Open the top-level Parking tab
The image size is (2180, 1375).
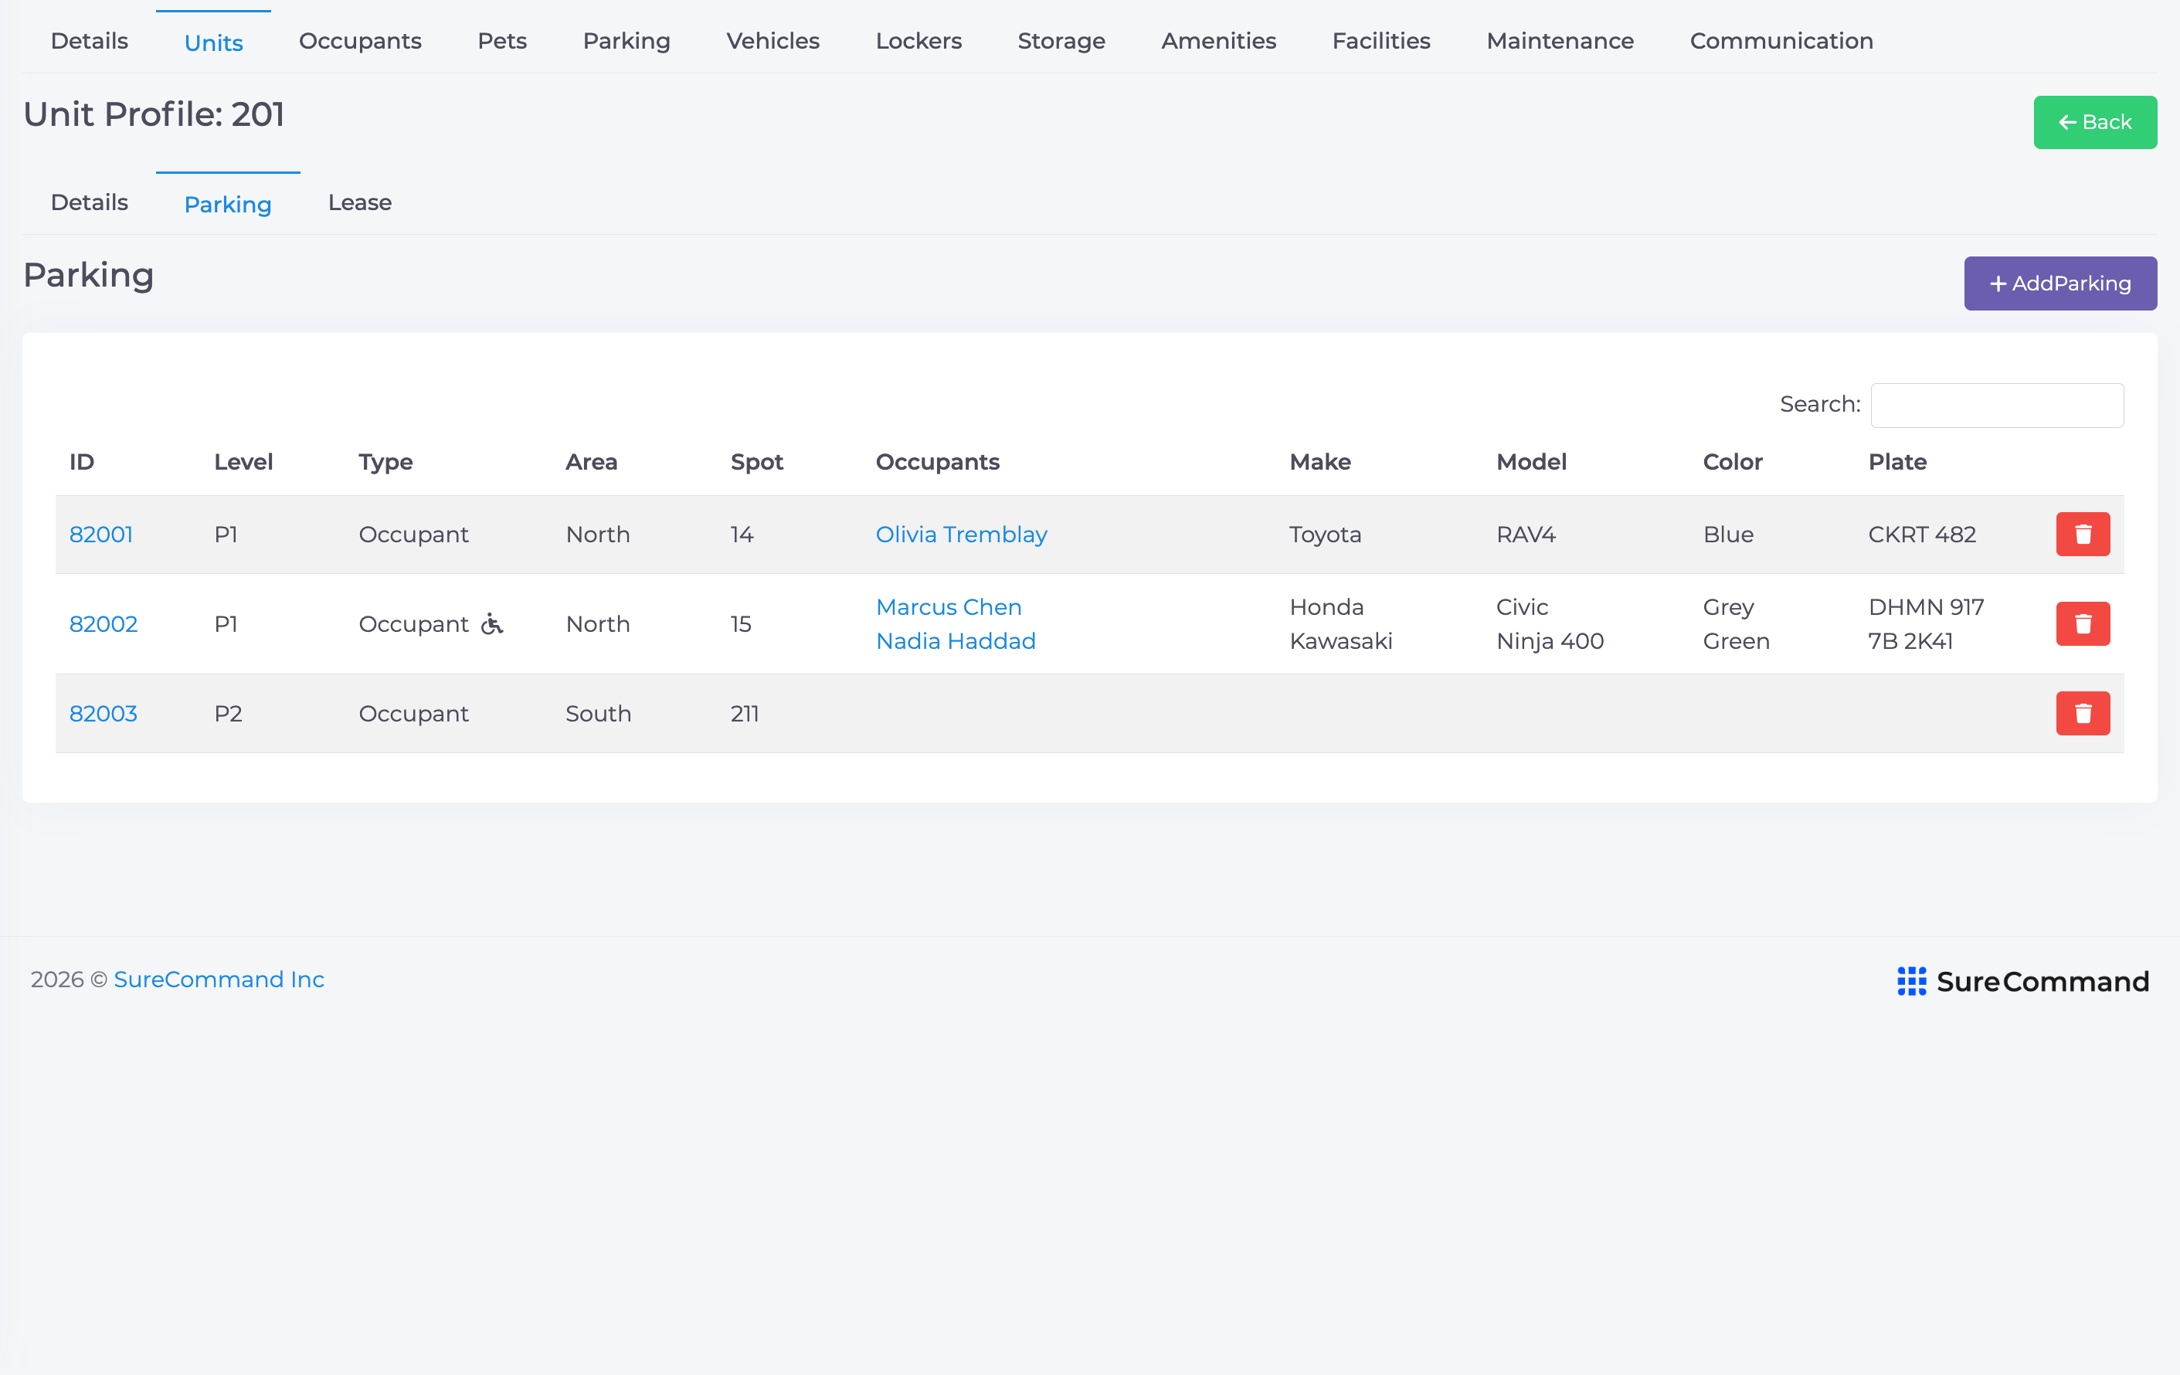(x=626, y=42)
